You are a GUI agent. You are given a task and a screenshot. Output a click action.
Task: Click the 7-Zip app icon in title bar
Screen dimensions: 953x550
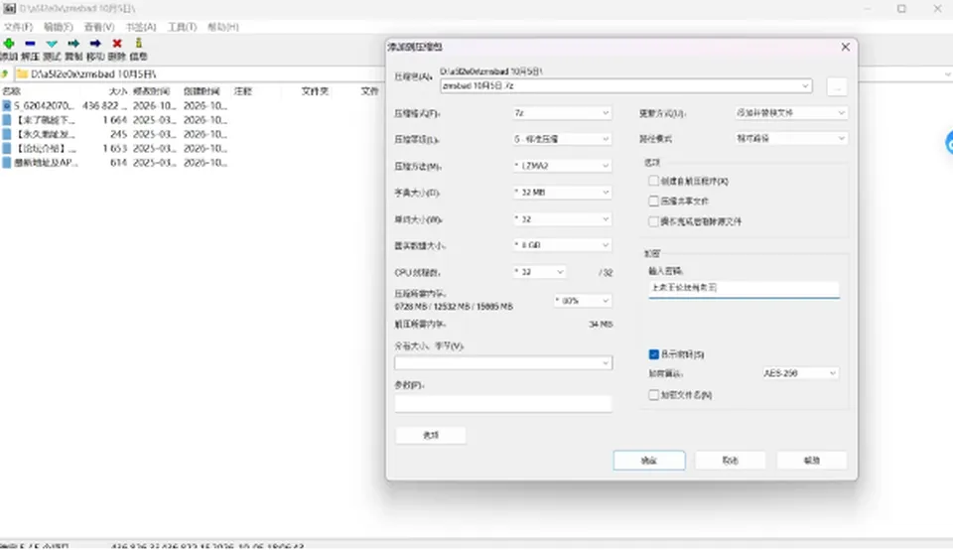coord(9,9)
